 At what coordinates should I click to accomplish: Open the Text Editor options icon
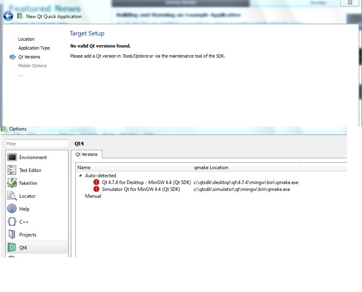[12, 170]
